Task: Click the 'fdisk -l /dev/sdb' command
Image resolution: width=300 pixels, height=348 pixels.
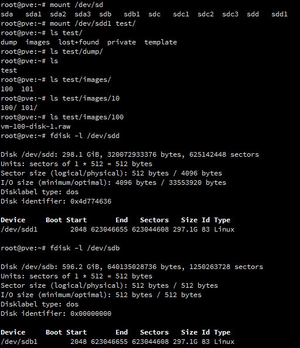Action: pyautogui.click(x=85, y=248)
